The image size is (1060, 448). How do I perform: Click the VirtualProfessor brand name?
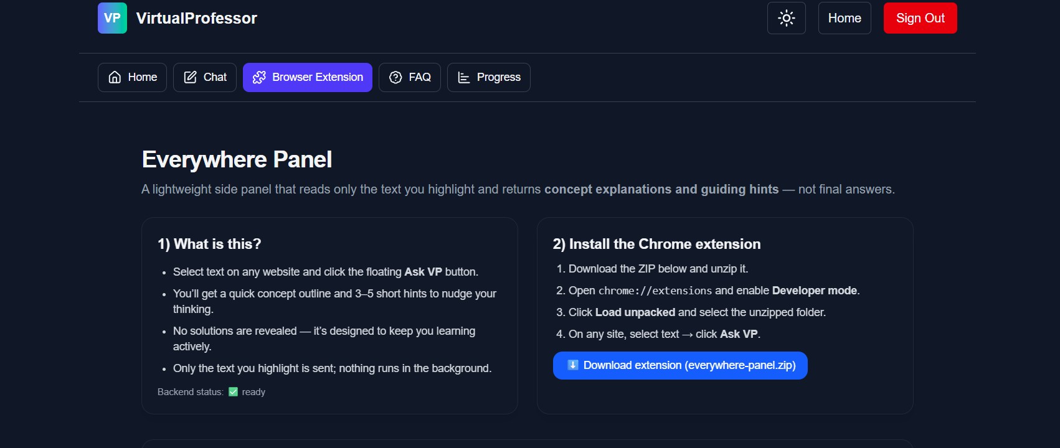[196, 18]
